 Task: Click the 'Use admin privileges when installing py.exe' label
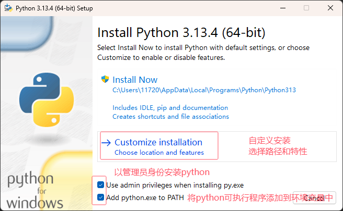[175, 185]
